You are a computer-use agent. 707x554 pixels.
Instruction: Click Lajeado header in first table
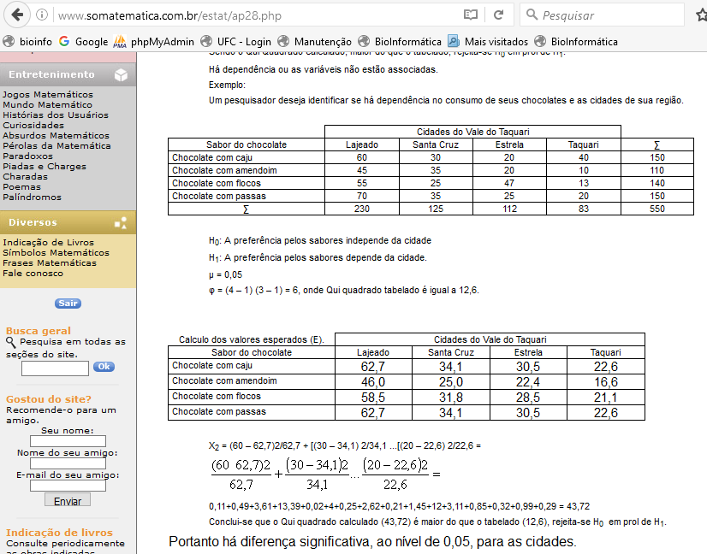point(361,144)
